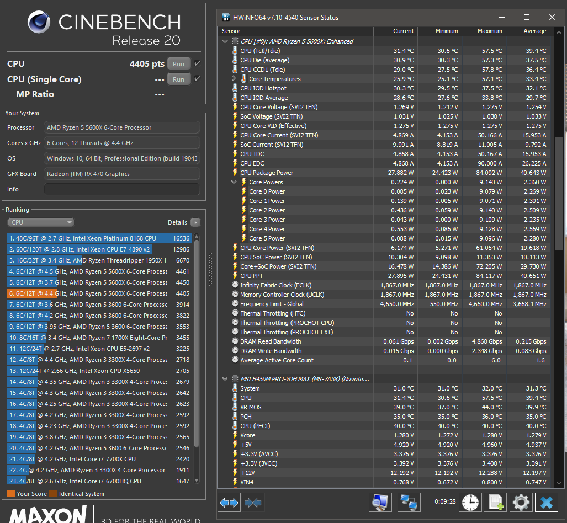This screenshot has height=523, width=567.
Task: Collapse the CPU [#0] Ryzen 5600X sensor group
Action: (x=225, y=41)
